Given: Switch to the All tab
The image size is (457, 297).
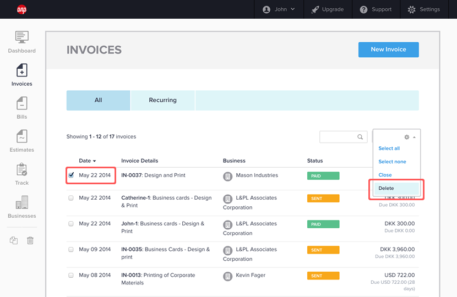Looking at the screenshot, I should point(98,100).
